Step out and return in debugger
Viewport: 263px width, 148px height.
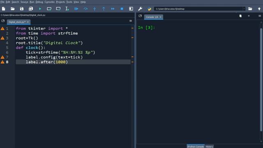(x=104, y=9)
